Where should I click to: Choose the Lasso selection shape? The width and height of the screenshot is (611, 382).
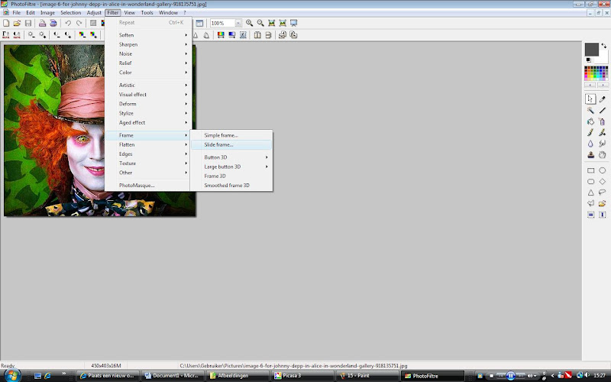(602, 193)
